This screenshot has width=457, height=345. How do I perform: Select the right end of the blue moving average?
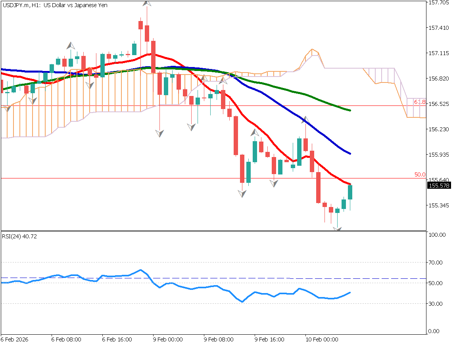pos(350,153)
